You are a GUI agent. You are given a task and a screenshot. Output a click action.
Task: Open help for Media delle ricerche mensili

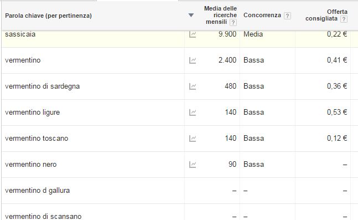coord(233,22)
